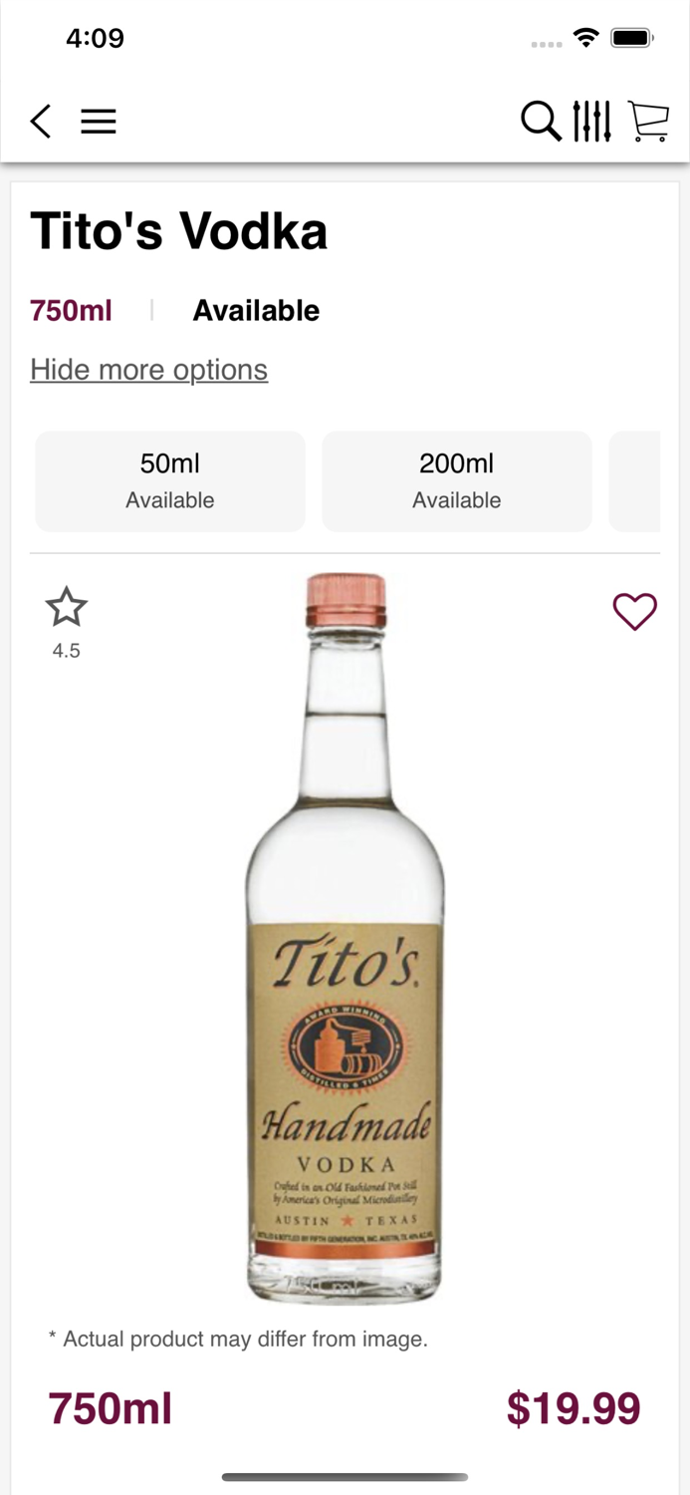Open the filter sliders icon
The image size is (690, 1495).
591,122
